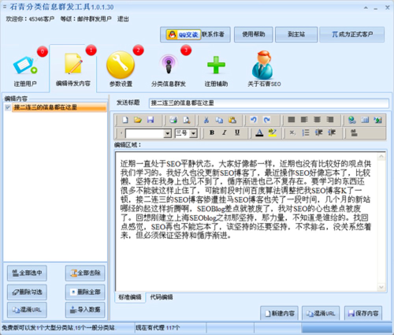The width and height of the screenshot is (394, 335).
Task: Open 使用帮助 help
Action: coord(253,34)
